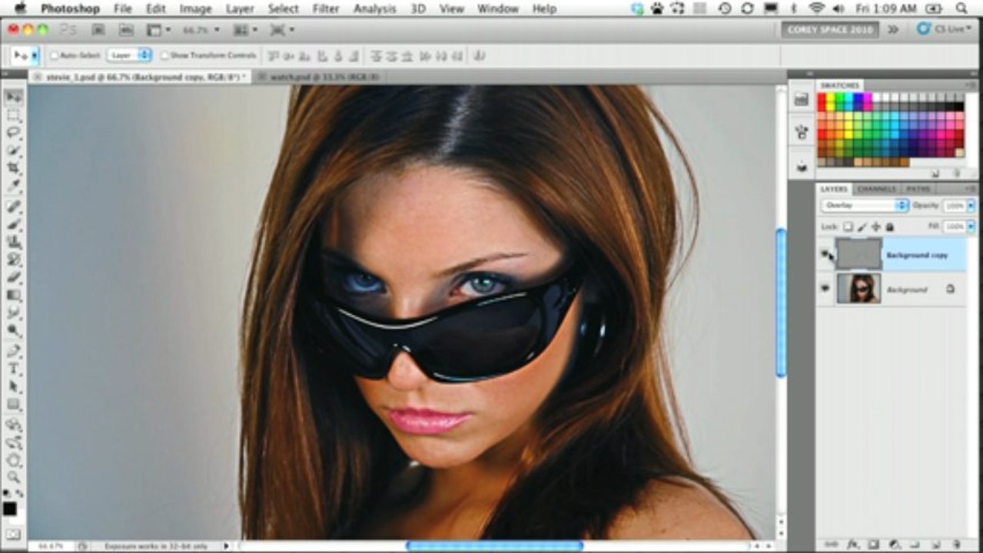Open the View Extras dropdown
Image resolution: width=983 pixels, height=553 pixels.
click(159, 30)
